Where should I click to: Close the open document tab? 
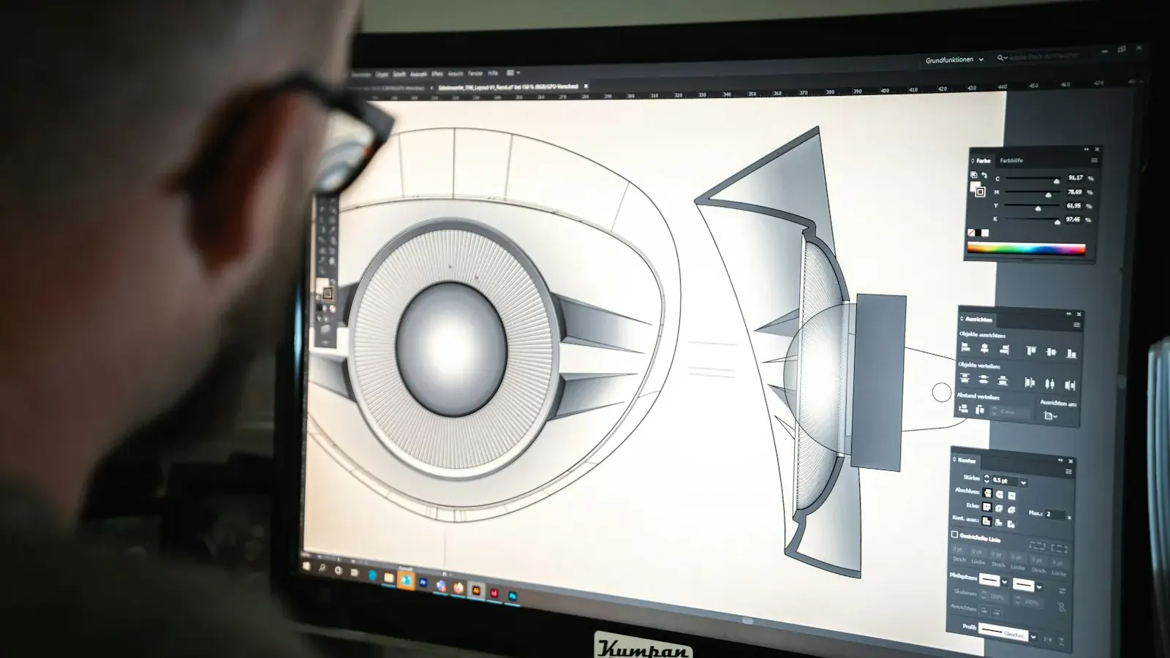586,86
